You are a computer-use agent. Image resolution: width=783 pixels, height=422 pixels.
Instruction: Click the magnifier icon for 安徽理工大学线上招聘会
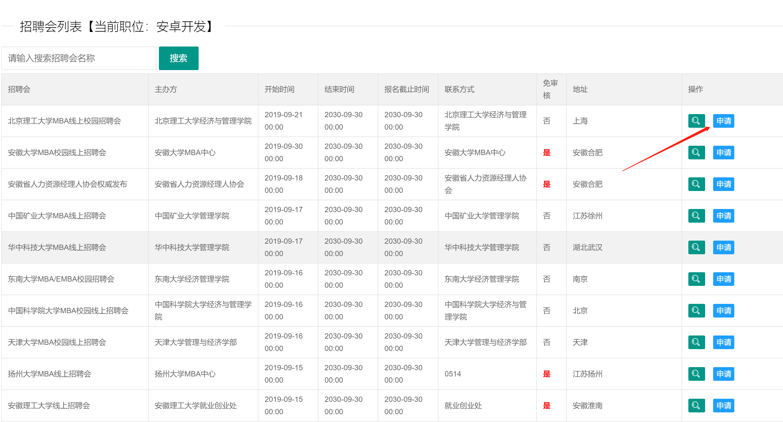696,406
